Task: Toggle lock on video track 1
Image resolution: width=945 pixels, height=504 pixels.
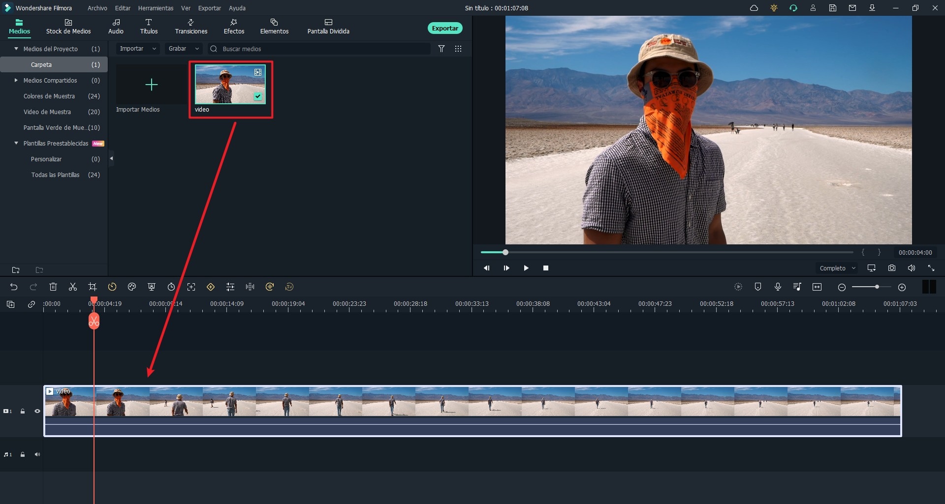Action: click(23, 411)
